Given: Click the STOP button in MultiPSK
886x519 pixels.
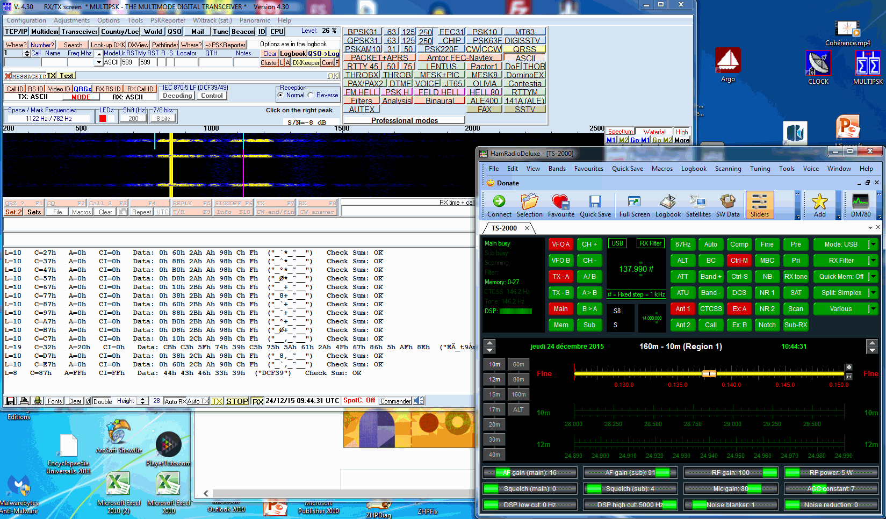Looking at the screenshot, I should (x=237, y=401).
